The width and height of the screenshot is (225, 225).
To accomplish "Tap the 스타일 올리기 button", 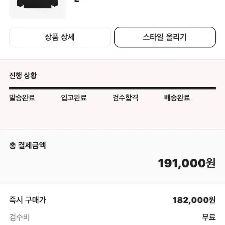I will point(165,37).
